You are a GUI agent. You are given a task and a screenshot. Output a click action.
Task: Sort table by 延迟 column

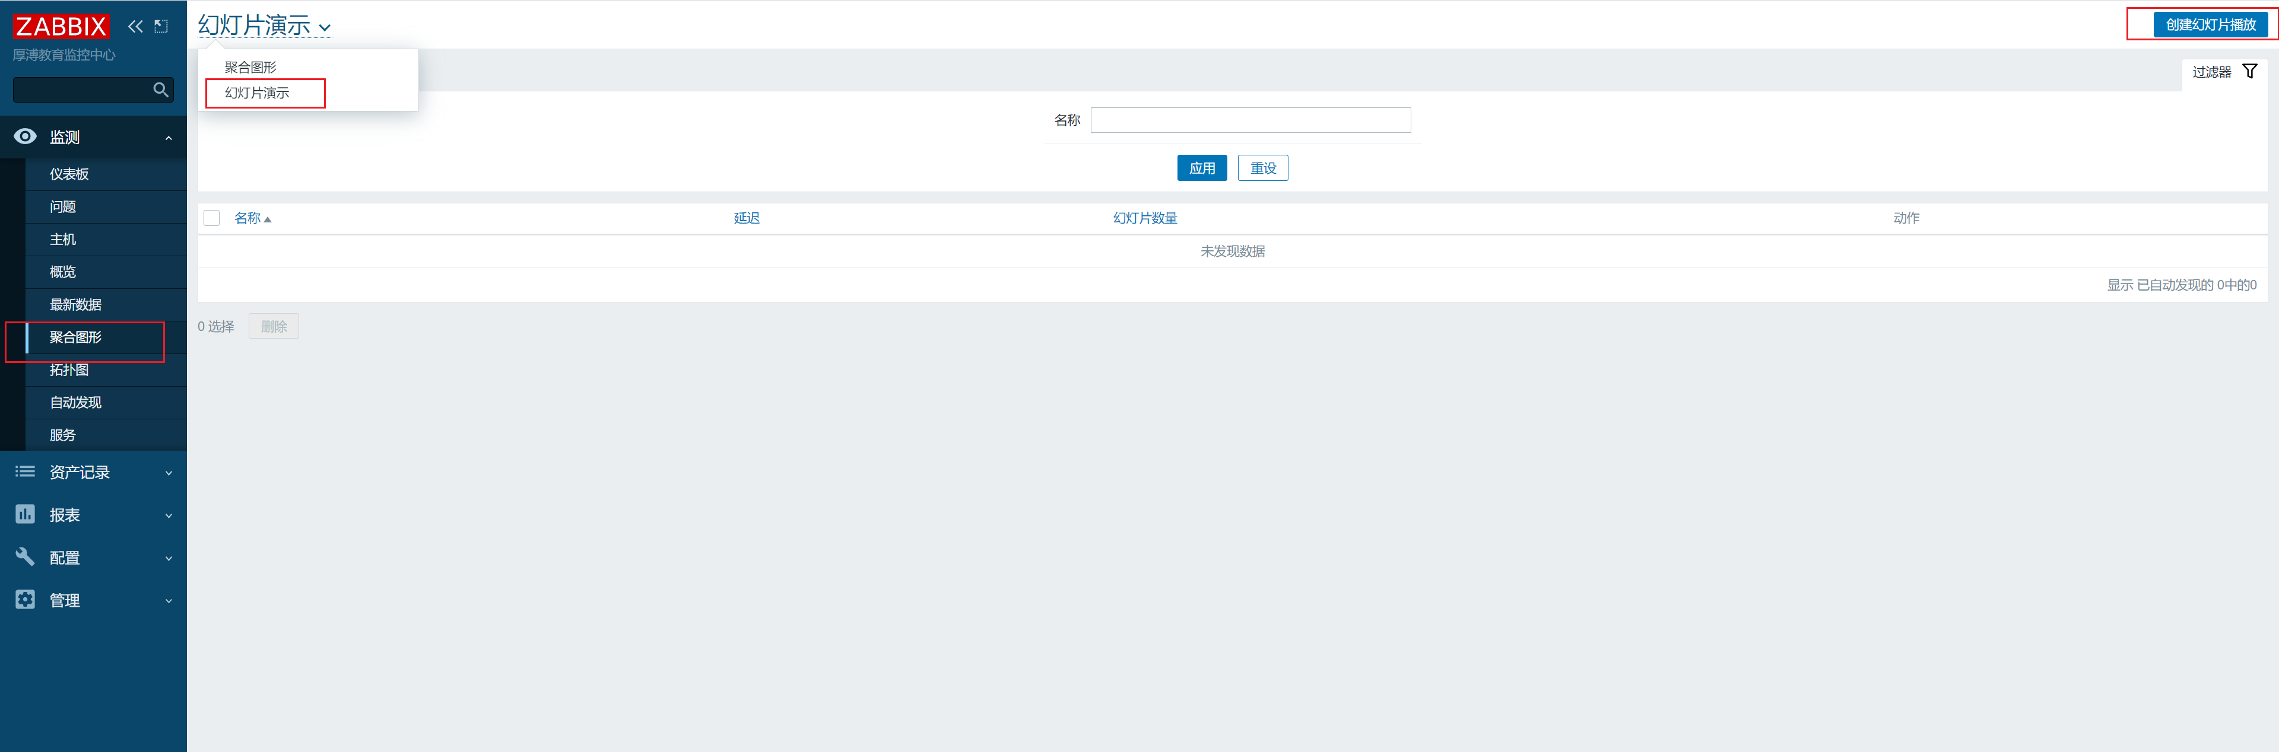(x=747, y=218)
